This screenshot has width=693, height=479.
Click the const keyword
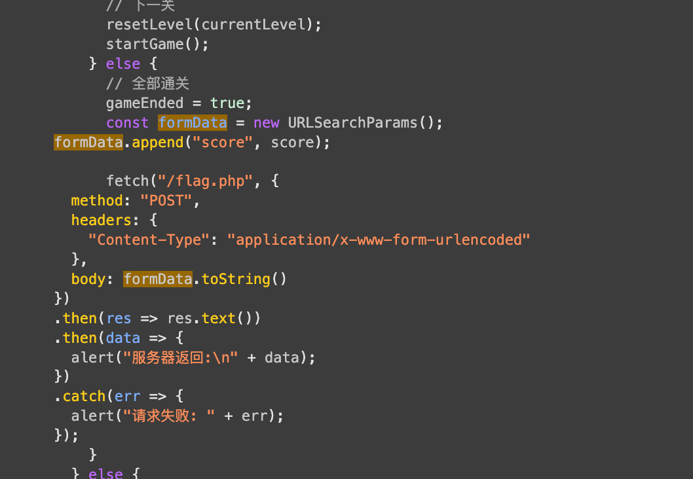(x=128, y=123)
